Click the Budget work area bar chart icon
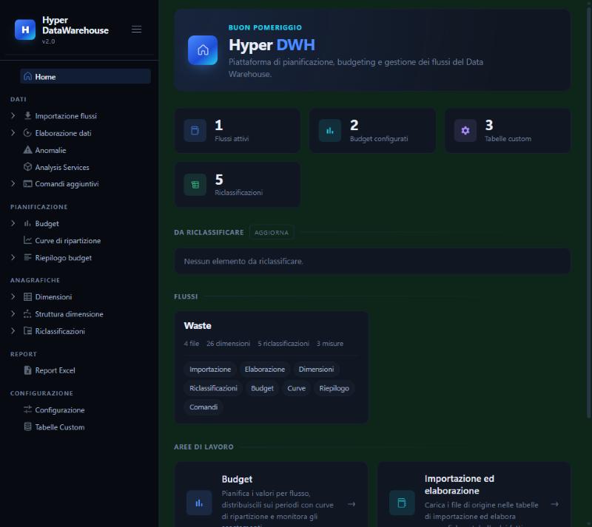592x527 pixels. point(199,503)
